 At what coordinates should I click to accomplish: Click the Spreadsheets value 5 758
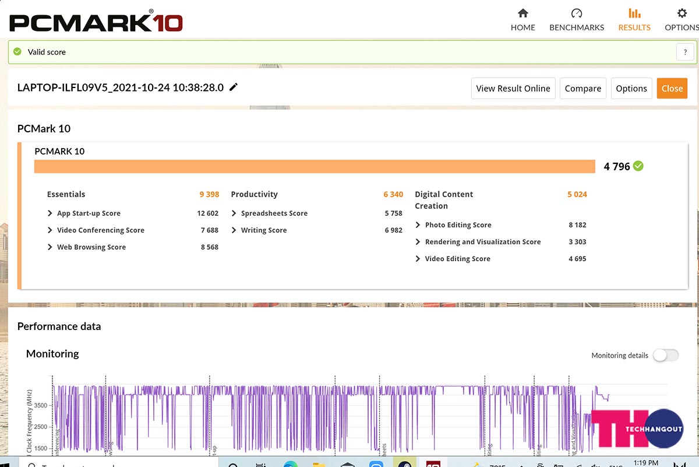pyautogui.click(x=394, y=213)
